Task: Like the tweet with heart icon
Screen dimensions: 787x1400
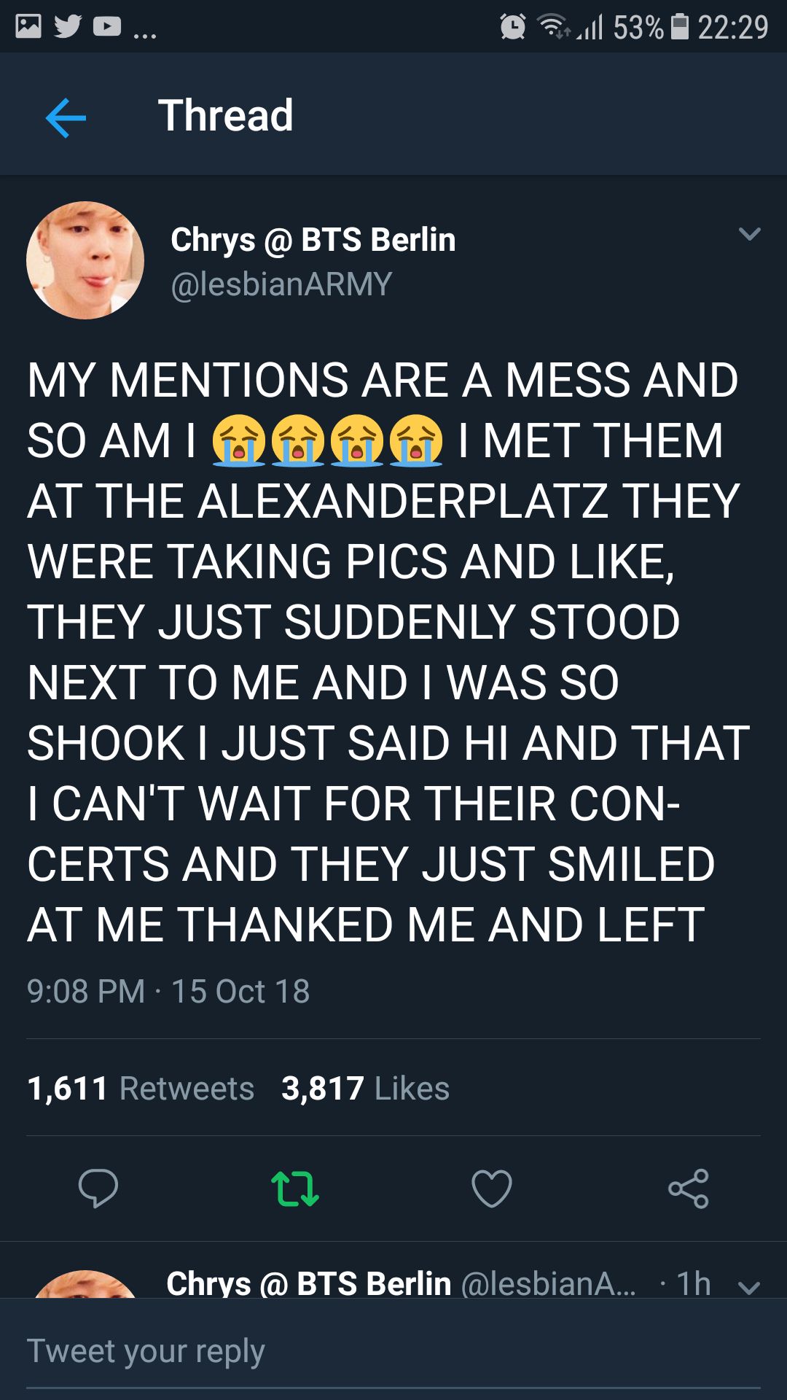Action: 492,1188
